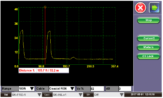Select the Coaxial RG6 cable field
Viewport: 163px width, 98px height.
click(62, 89)
